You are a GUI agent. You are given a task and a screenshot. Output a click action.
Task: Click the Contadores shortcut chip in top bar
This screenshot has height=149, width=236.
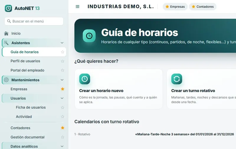tap(203, 6)
